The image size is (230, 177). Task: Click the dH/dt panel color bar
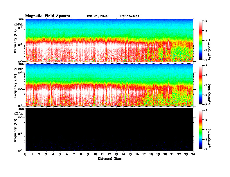coord(200,40)
